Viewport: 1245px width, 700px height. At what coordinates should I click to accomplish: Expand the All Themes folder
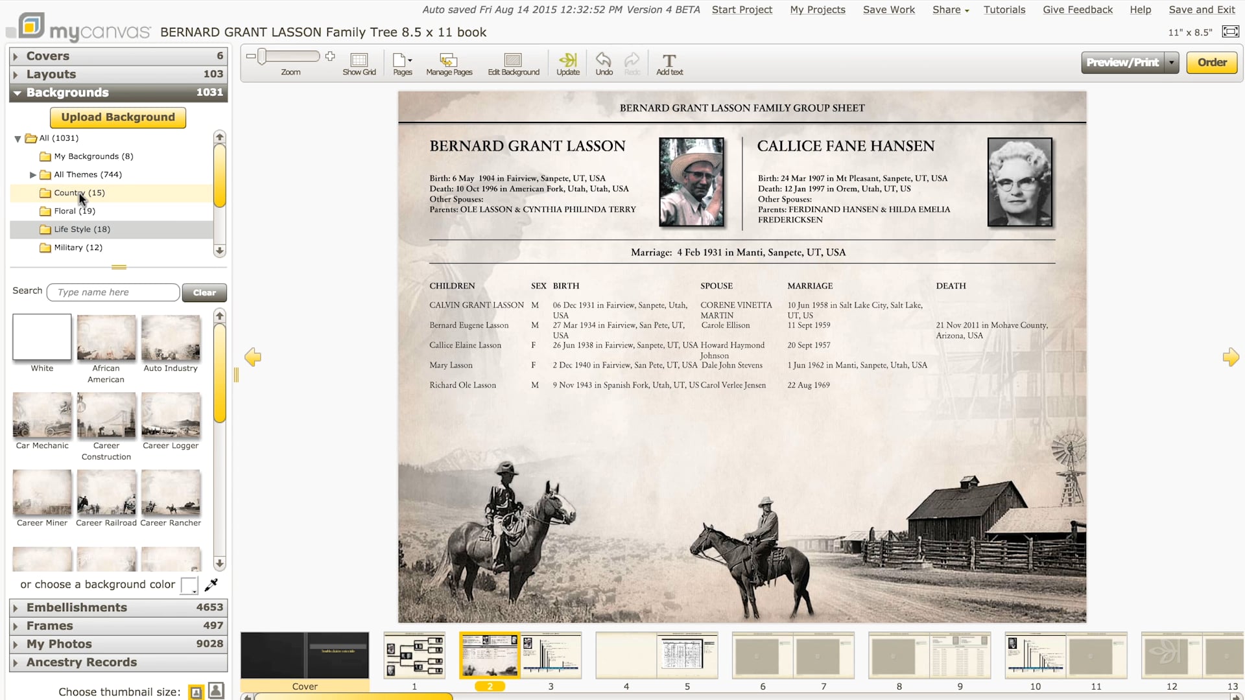pos(32,174)
